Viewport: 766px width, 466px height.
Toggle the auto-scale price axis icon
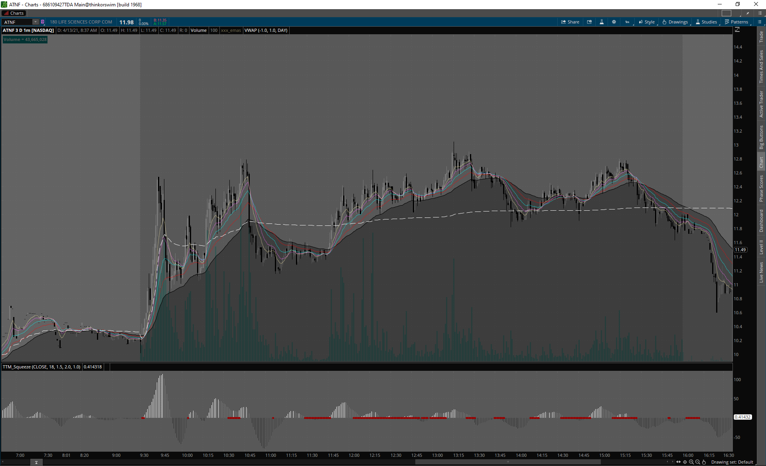point(737,30)
